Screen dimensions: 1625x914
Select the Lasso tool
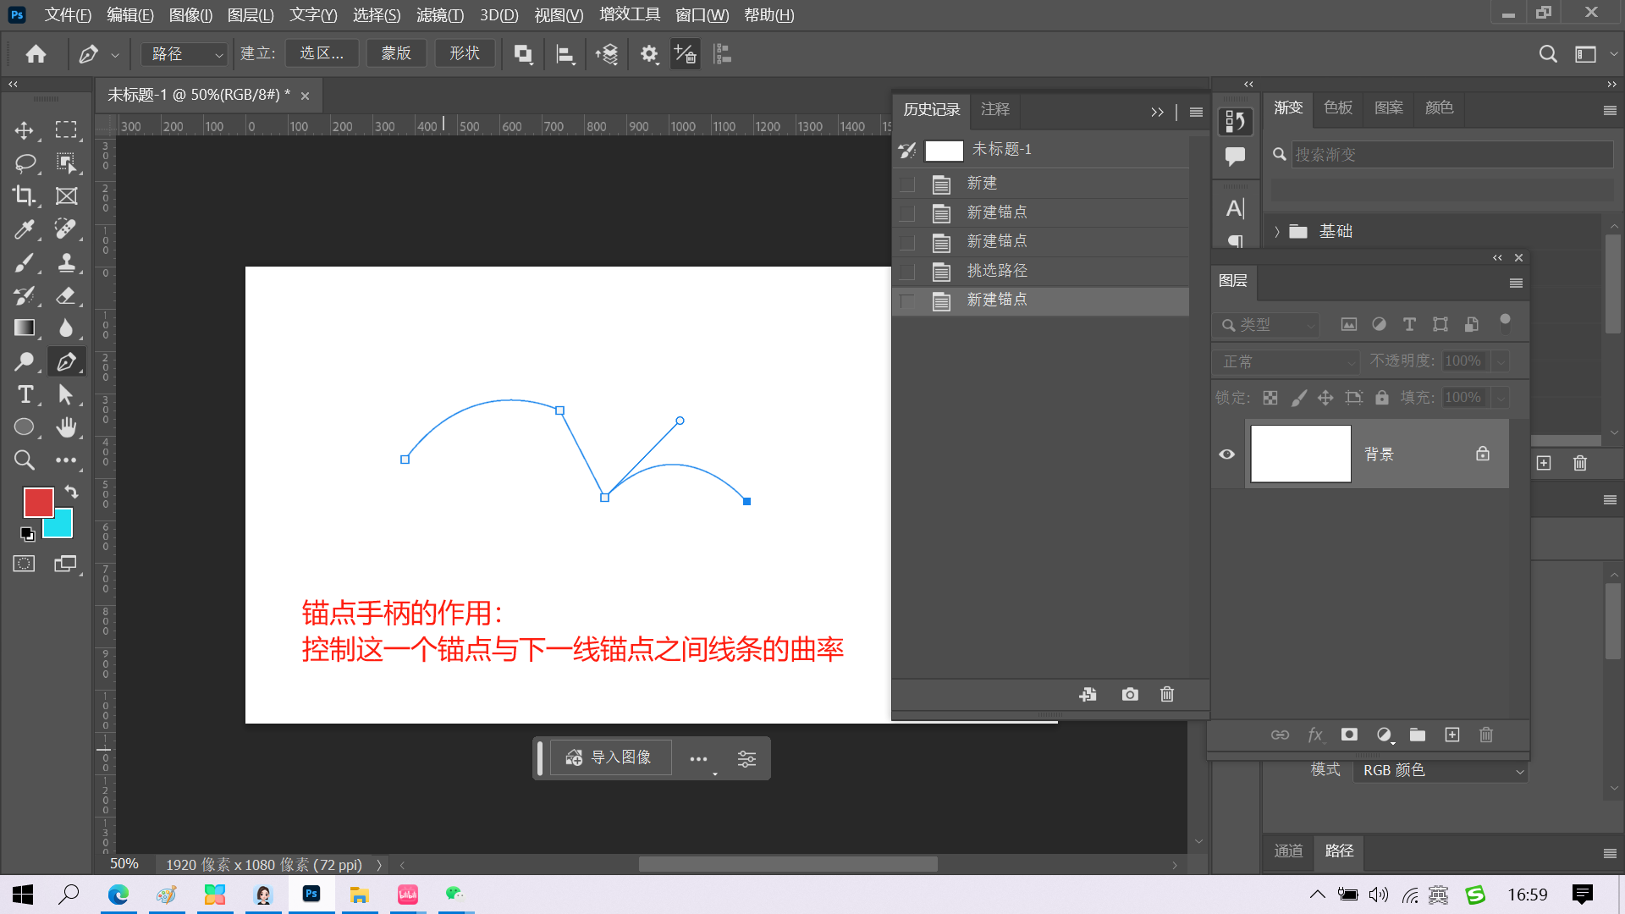click(x=25, y=162)
